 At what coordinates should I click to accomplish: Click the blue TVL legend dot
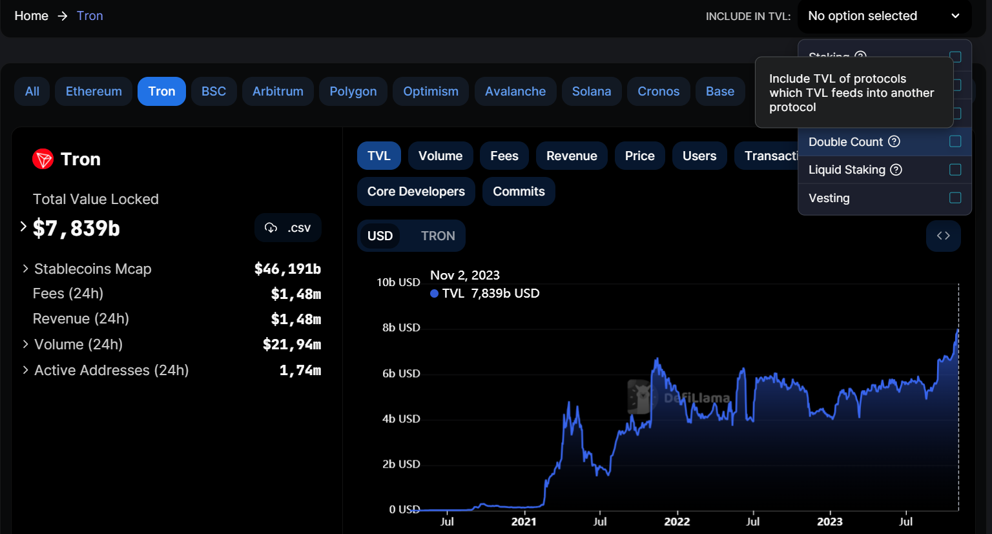pyautogui.click(x=435, y=293)
